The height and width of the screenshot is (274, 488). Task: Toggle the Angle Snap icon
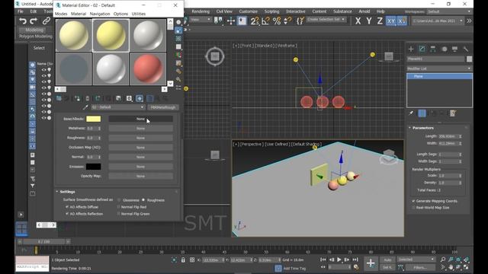pos(265,21)
